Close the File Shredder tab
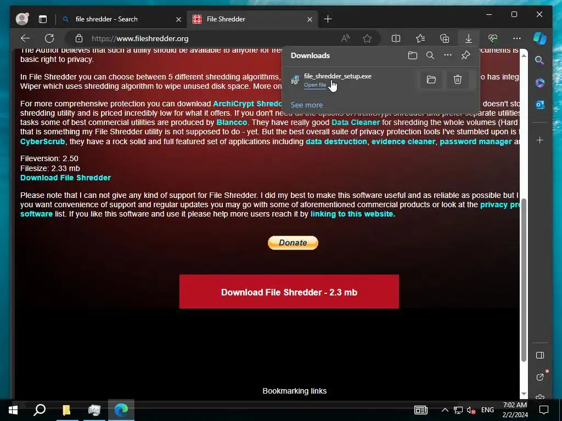This screenshot has height=421, width=562. point(310,19)
